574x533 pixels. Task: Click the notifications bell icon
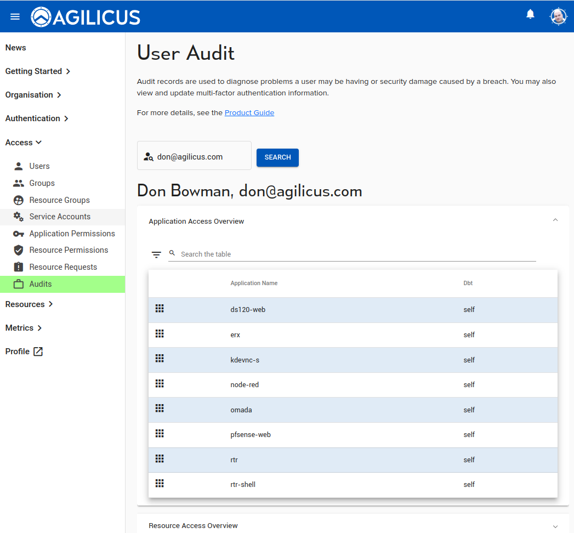[x=530, y=15]
